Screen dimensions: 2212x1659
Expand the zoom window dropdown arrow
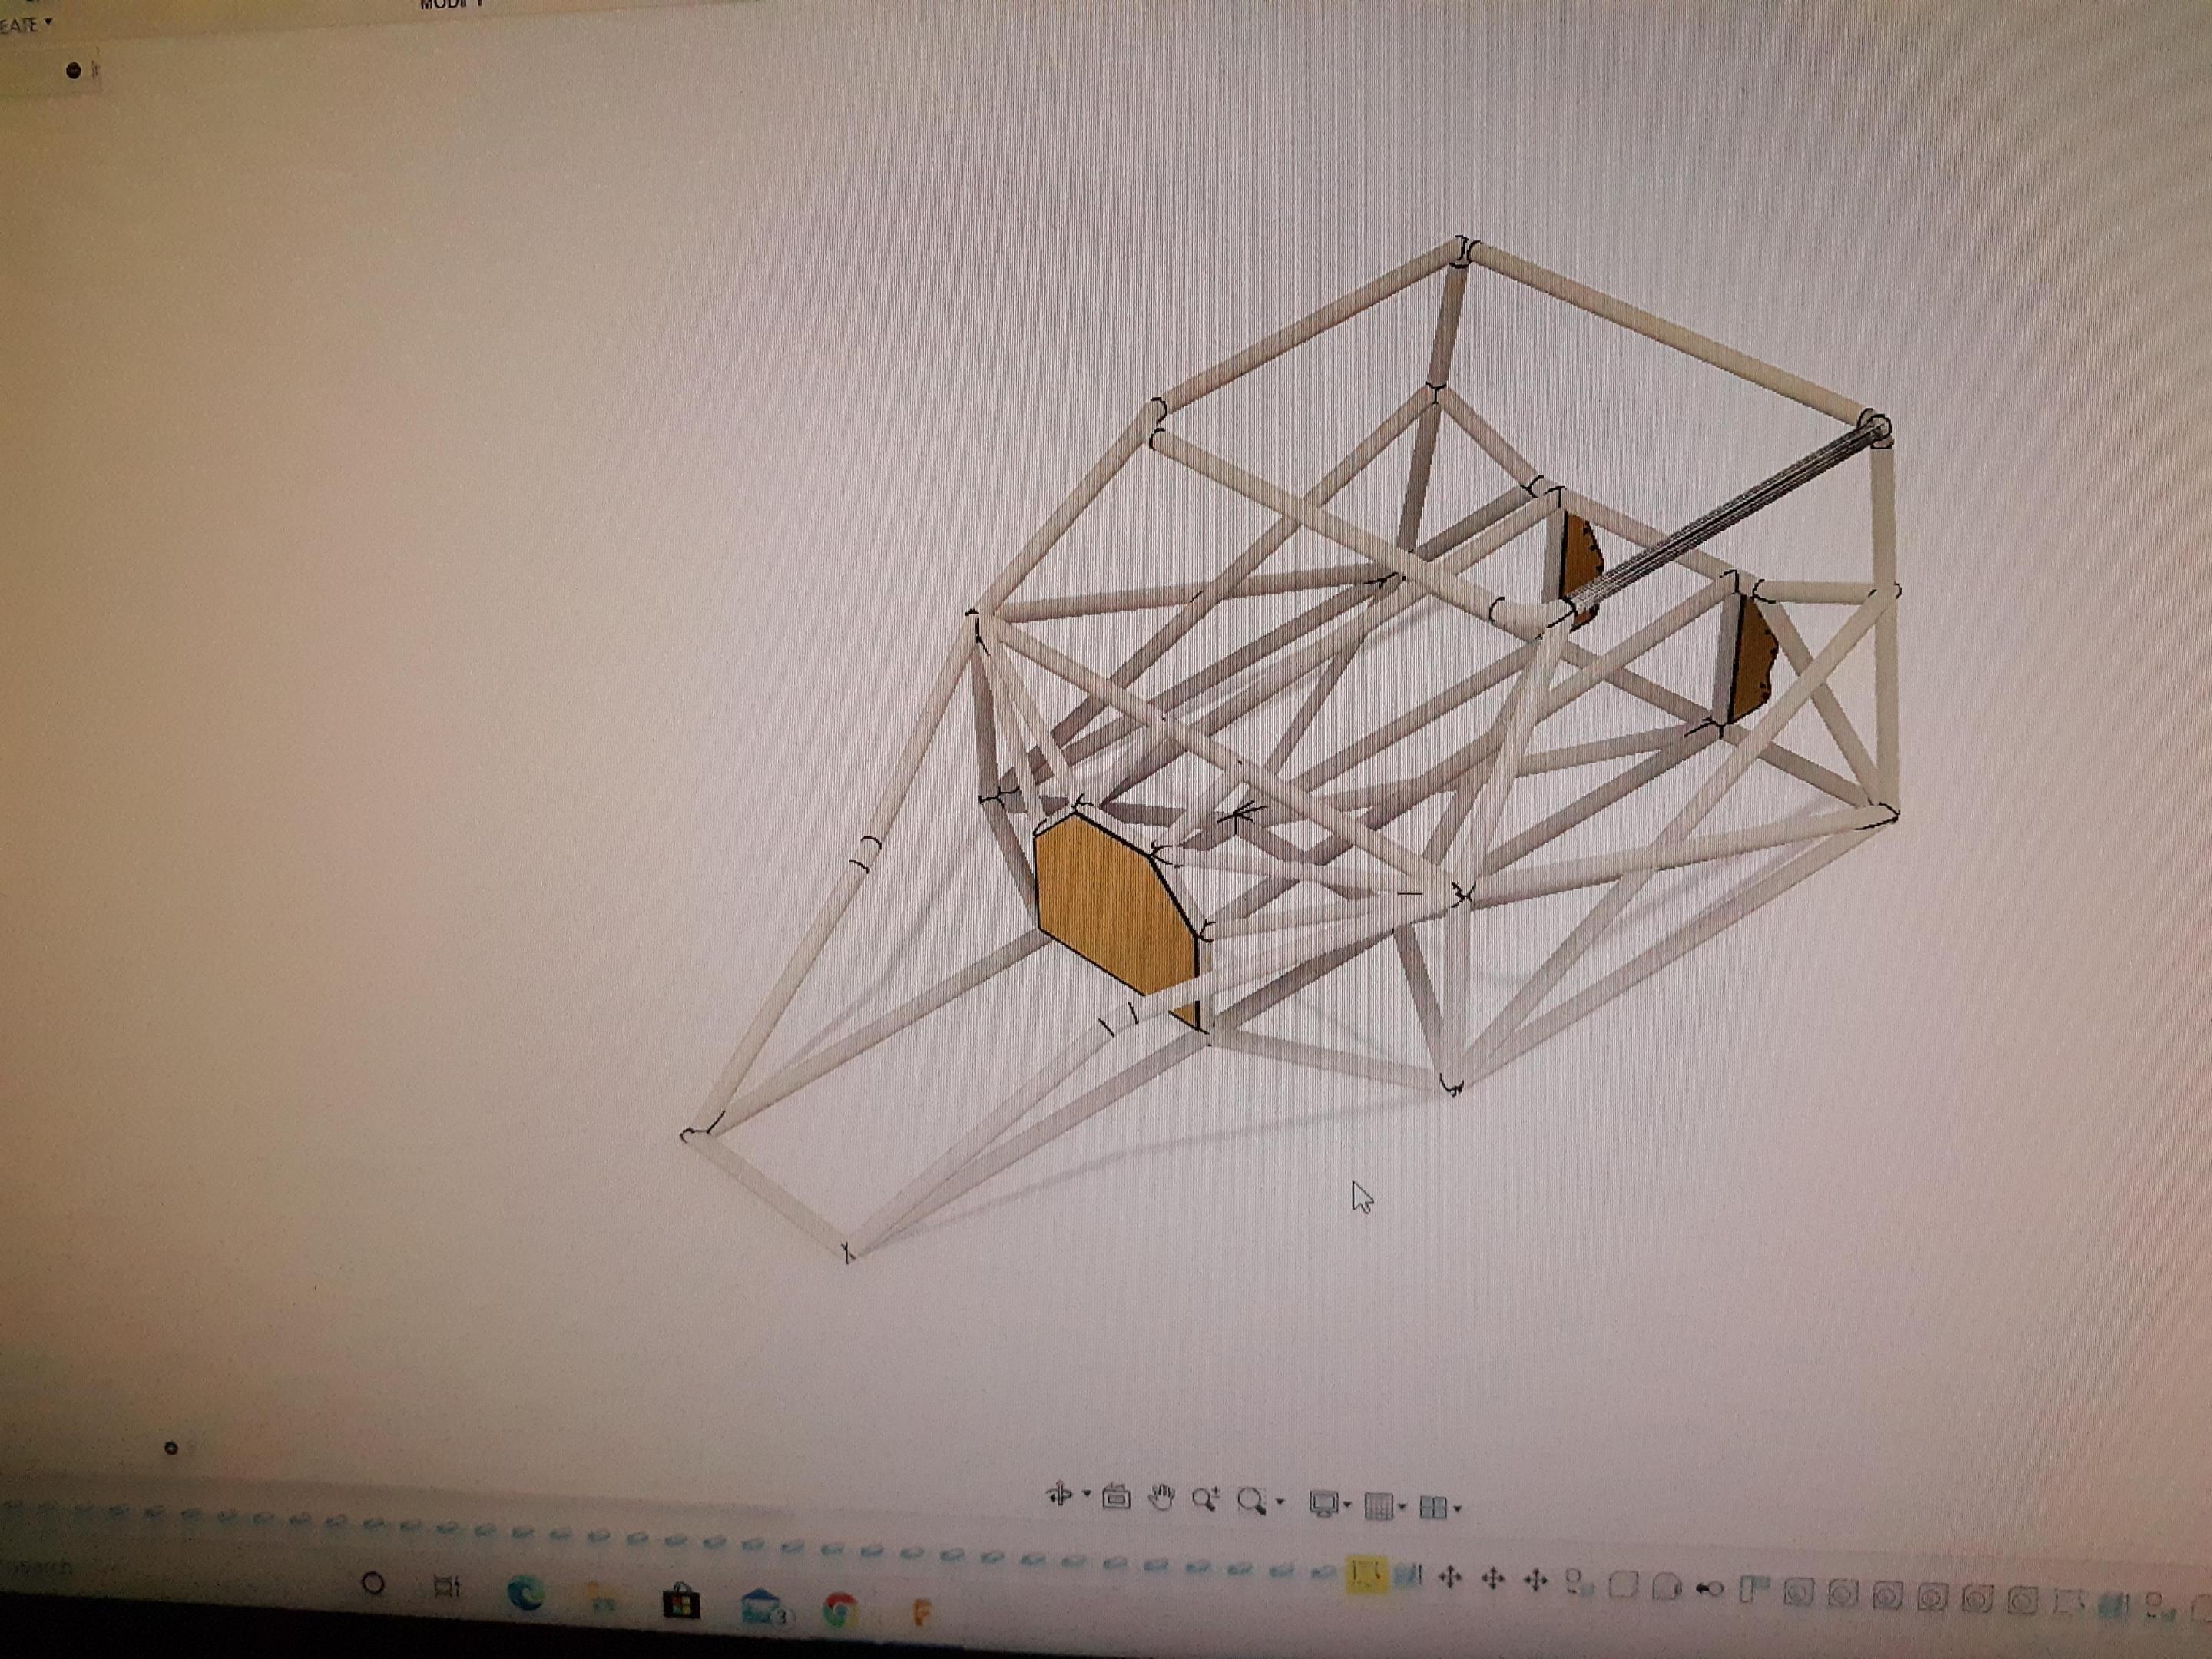(1280, 1502)
